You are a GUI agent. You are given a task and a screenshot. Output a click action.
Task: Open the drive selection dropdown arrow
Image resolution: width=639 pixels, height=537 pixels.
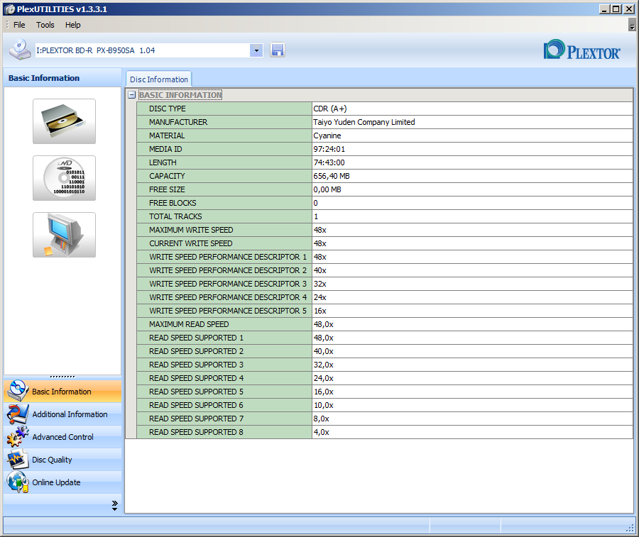click(x=256, y=50)
